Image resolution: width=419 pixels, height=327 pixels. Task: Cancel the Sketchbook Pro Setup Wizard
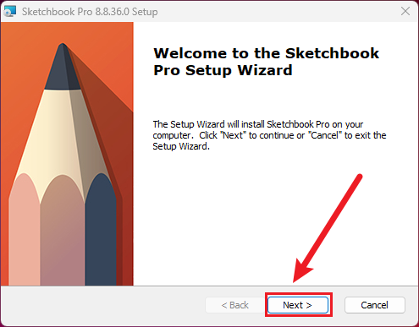coord(375,305)
